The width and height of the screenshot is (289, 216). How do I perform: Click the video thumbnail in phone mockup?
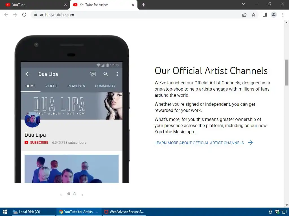pyautogui.click(x=71, y=169)
